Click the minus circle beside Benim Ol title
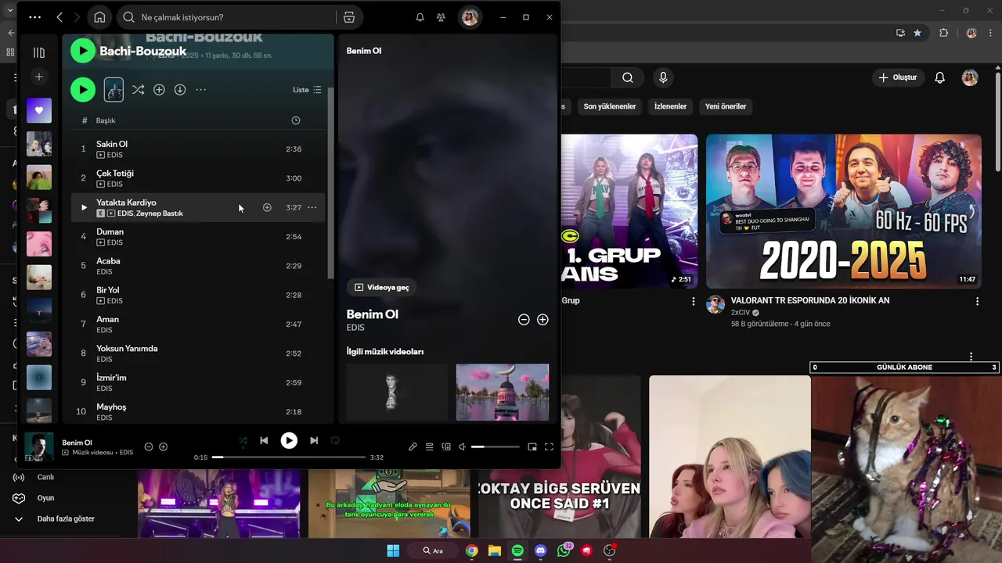This screenshot has width=1002, height=563. pos(524,319)
